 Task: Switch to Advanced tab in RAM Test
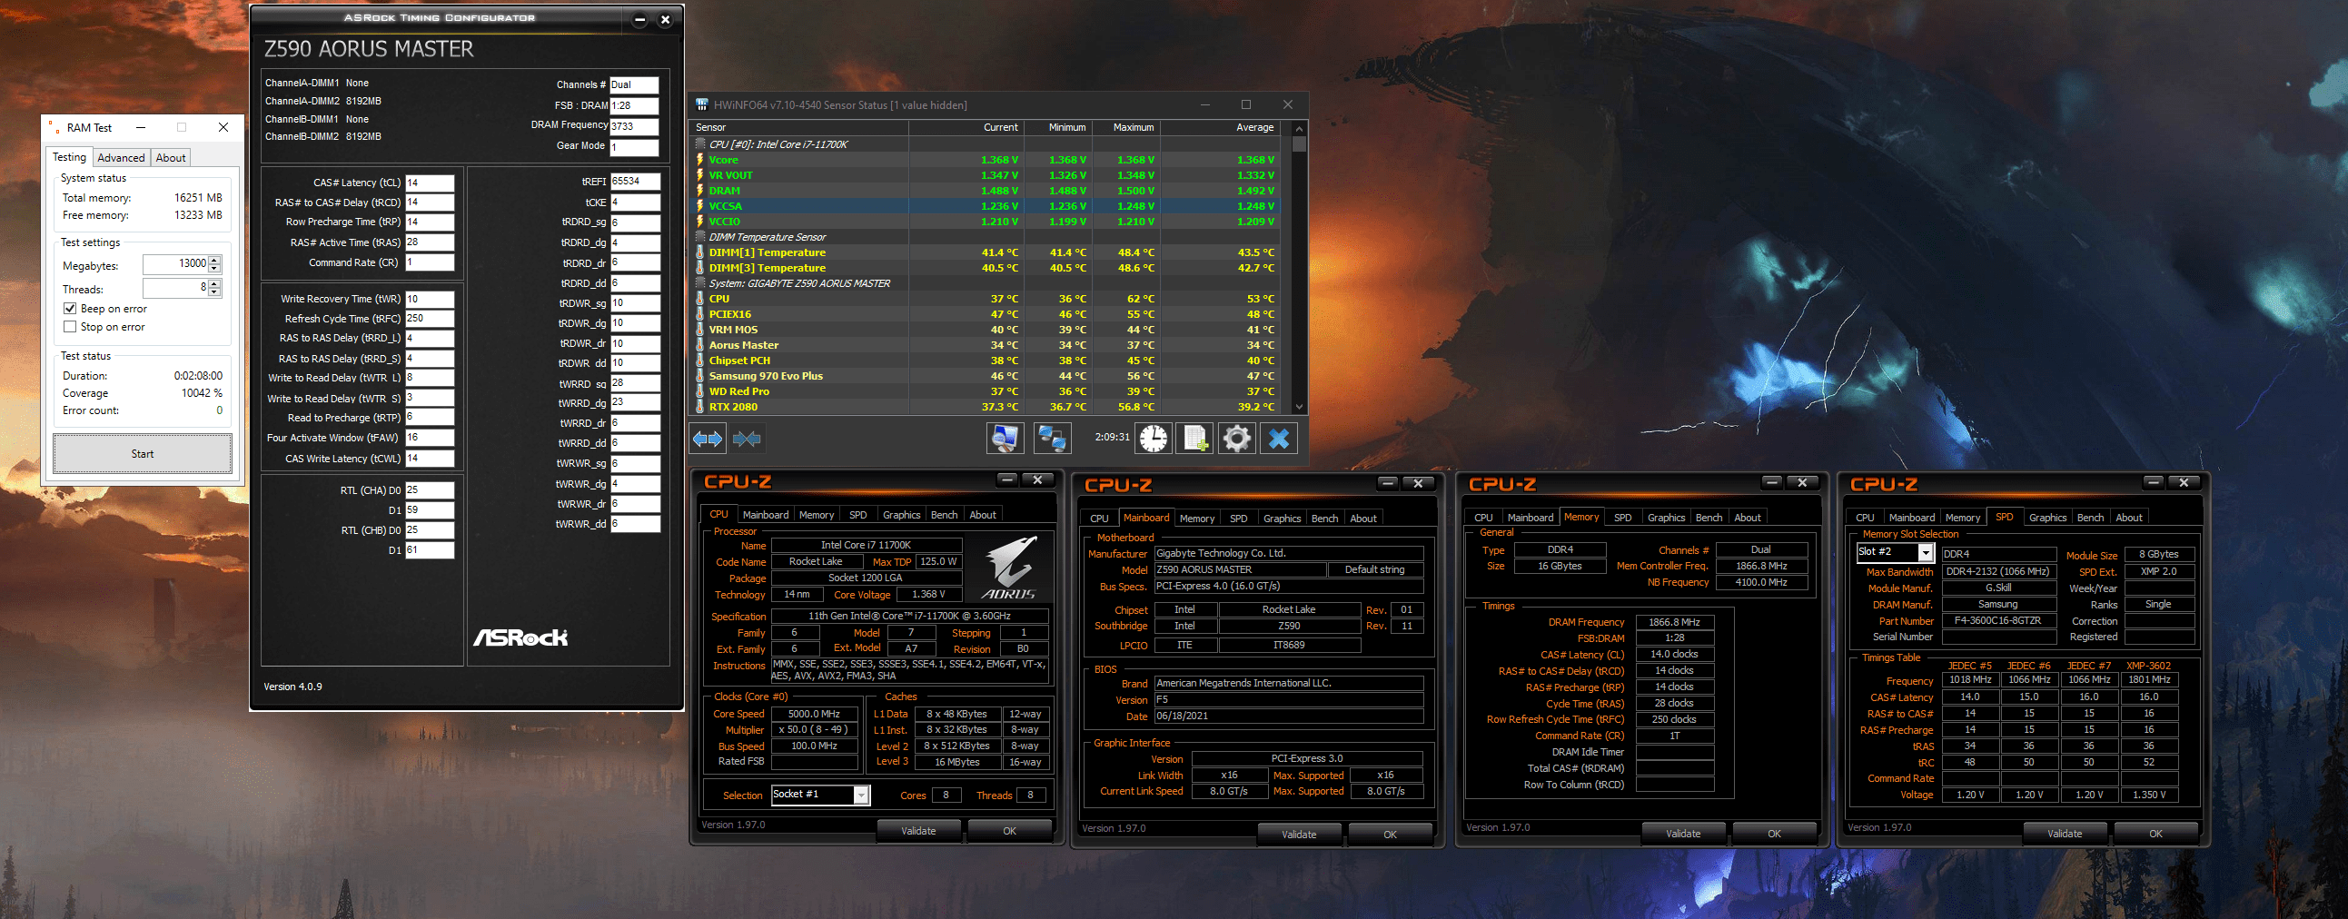point(120,158)
